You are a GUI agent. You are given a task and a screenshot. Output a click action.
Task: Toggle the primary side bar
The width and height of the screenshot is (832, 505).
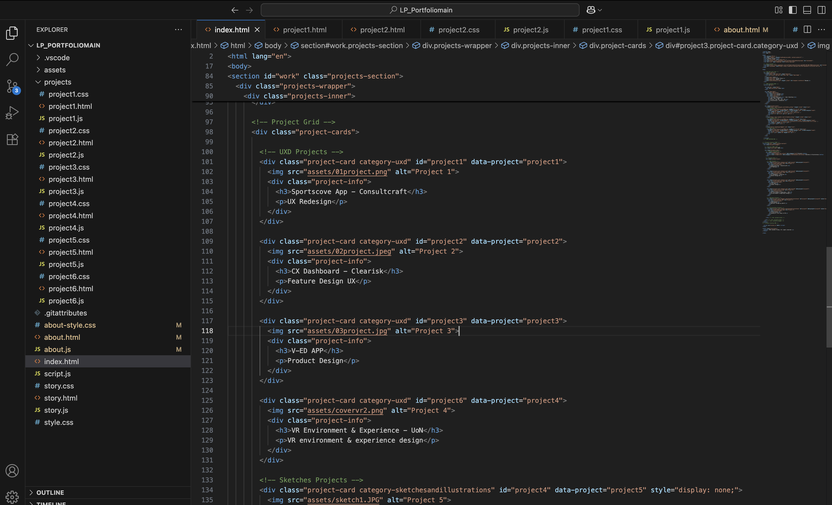pos(792,10)
